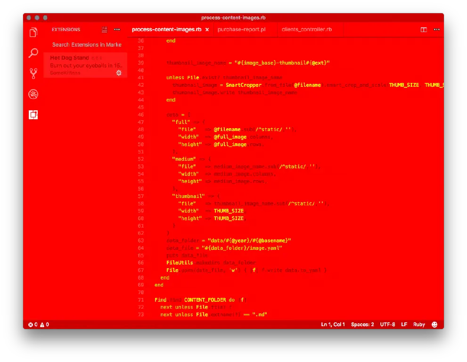This screenshot has width=467, height=362.
Task: Close the process-content-images.rb tab
Action: point(207,30)
